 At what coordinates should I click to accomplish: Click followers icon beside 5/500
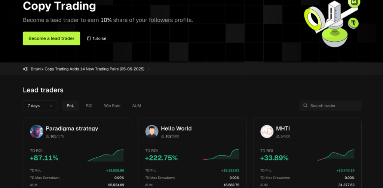278,137
